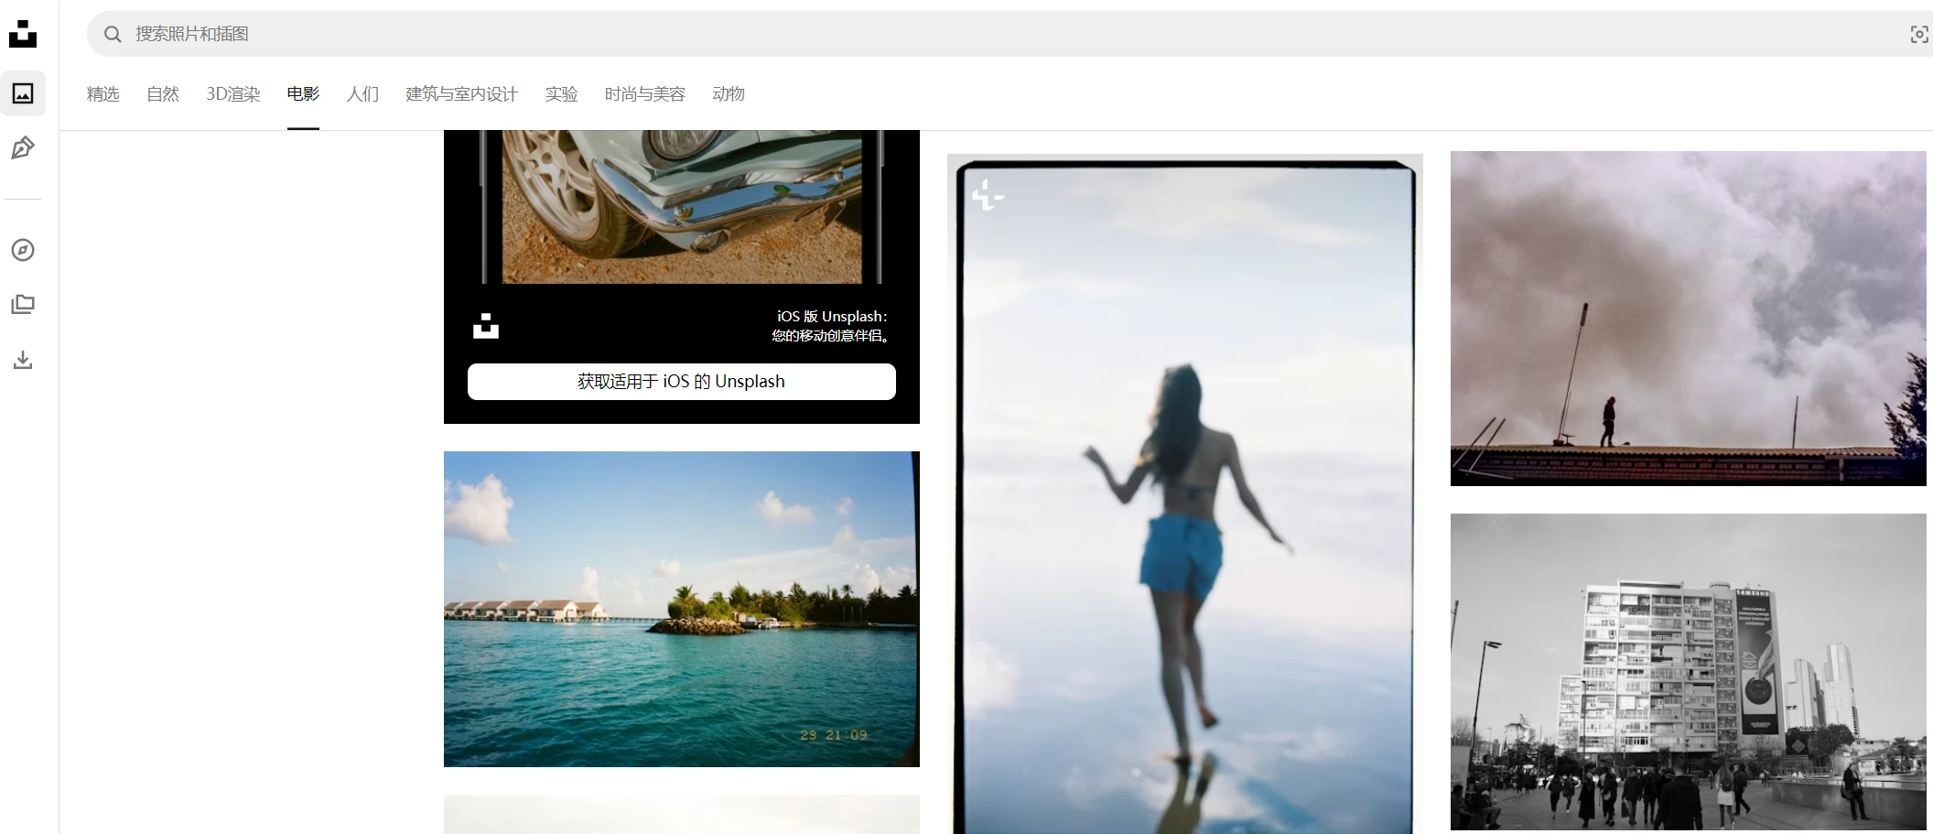Select the 时尚与美容 tab
The height and width of the screenshot is (834, 1933).
(x=644, y=94)
